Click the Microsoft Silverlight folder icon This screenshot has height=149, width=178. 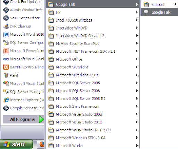51,67
